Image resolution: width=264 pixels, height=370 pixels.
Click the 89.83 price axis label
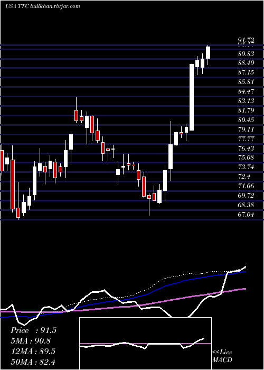(246, 54)
